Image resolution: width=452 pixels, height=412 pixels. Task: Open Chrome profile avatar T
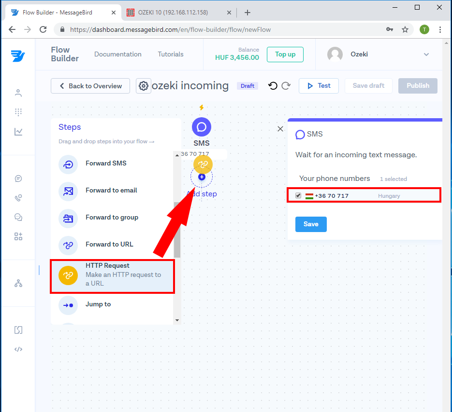pyautogui.click(x=424, y=29)
